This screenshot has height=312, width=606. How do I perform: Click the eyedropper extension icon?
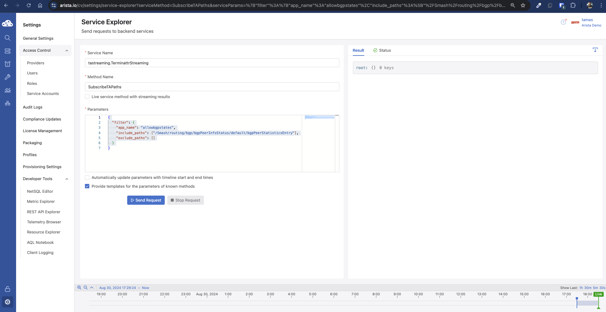(539, 5)
